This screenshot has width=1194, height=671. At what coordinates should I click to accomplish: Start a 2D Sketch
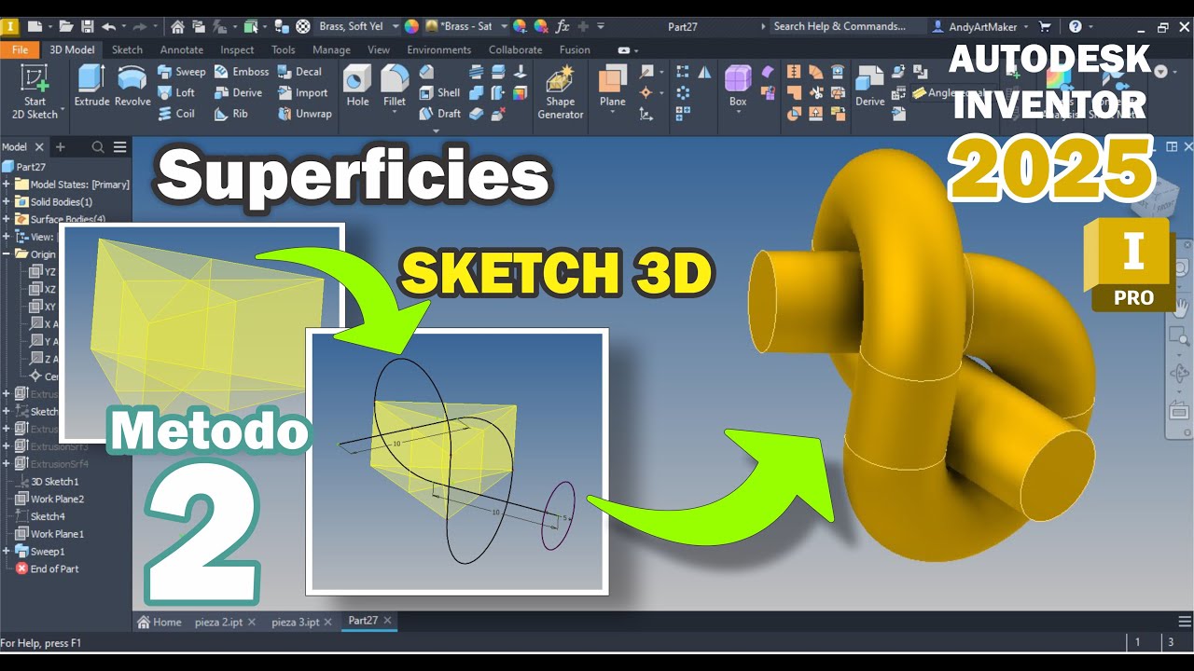point(35,92)
